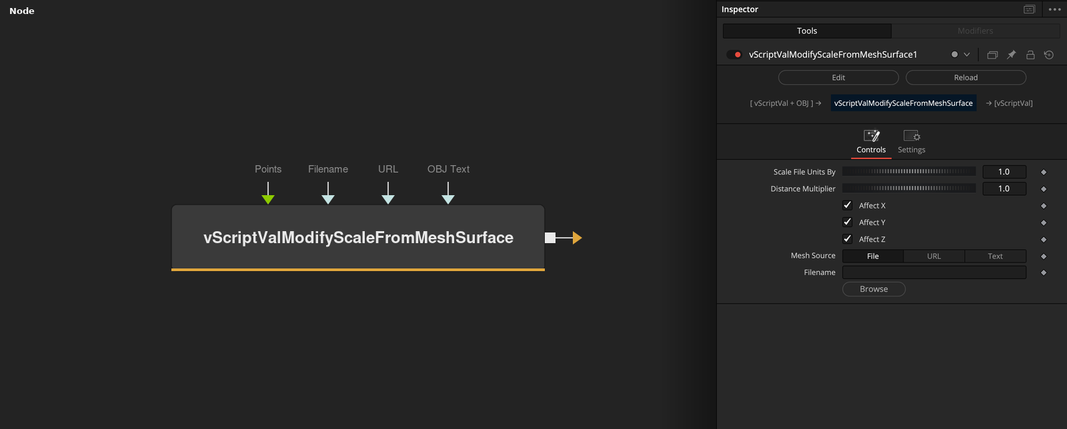Image resolution: width=1067 pixels, height=429 pixels.
Task: Click the highlighted vScriptValModifyScaleFromMeshSurface label
Action: (903, 103)
